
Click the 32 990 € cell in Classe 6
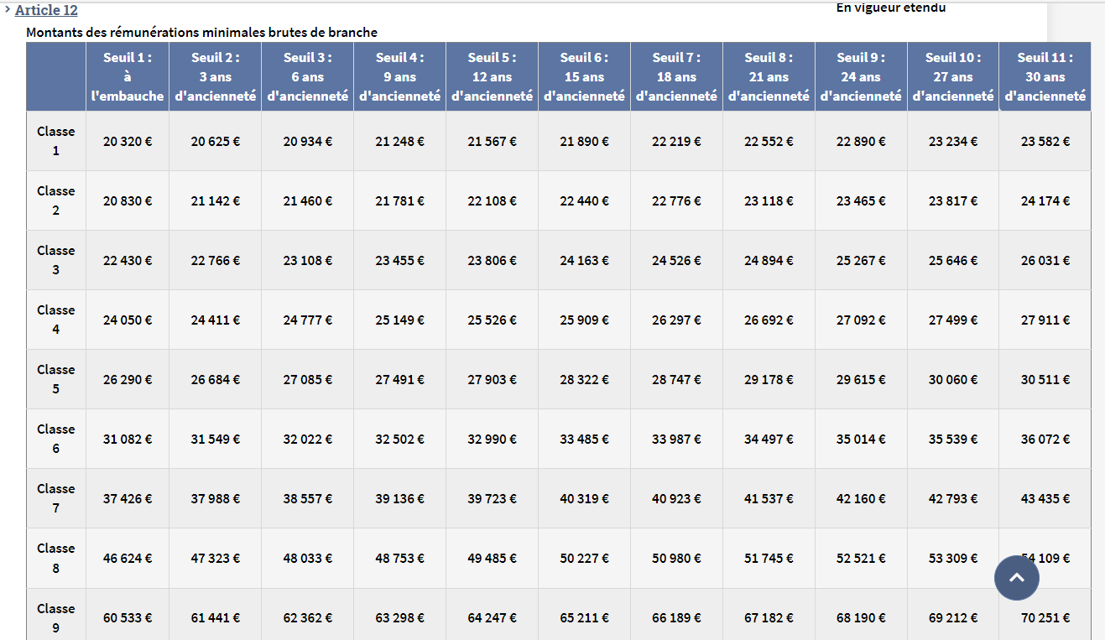[x=492, y=440]
